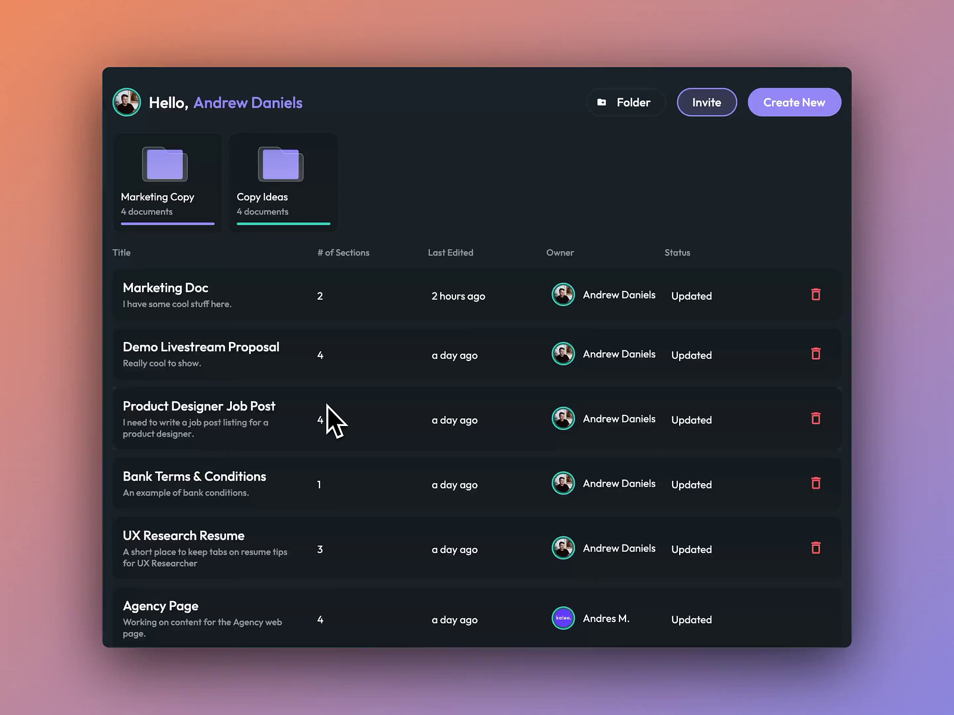Viewport: 954px width, 715px height.
Task: Click the green progress bar under Copy Ideas
Action: click(283, 223)
